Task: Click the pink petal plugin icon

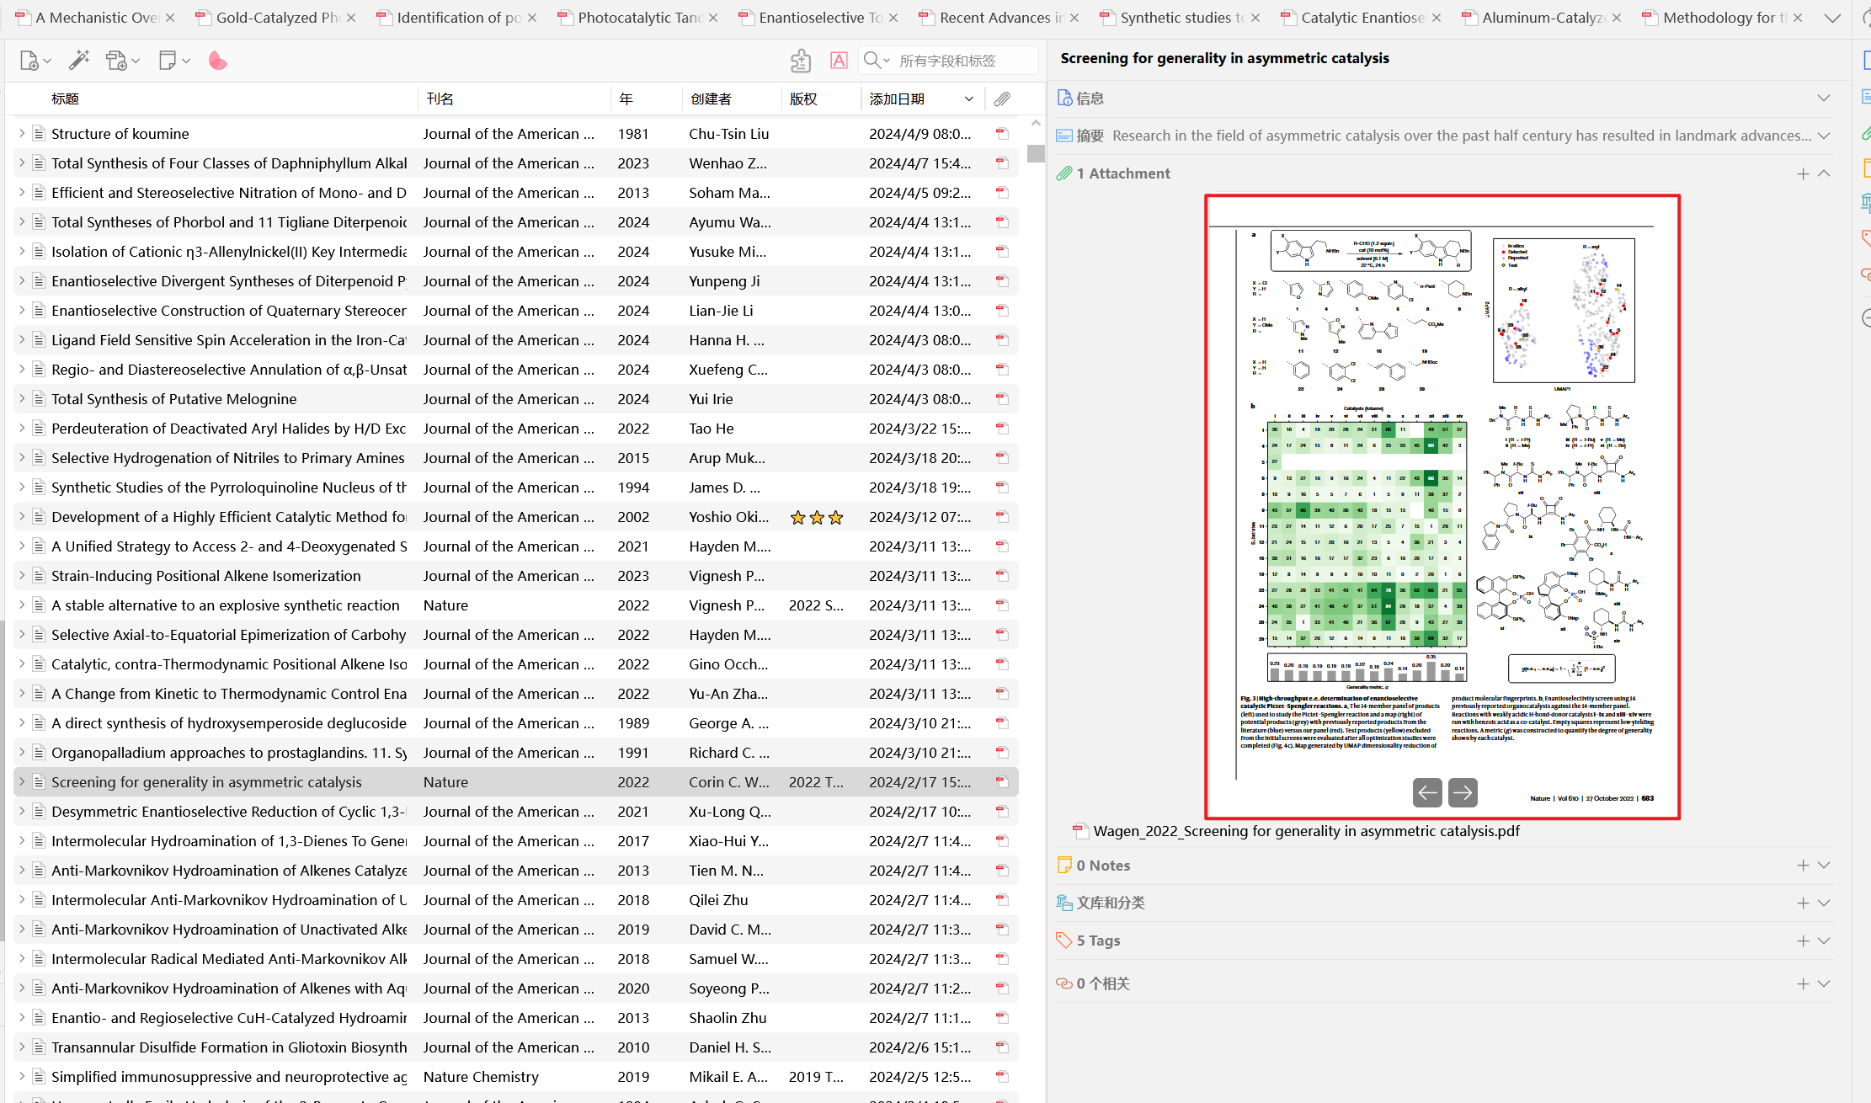Action: [x=217, y=61]
